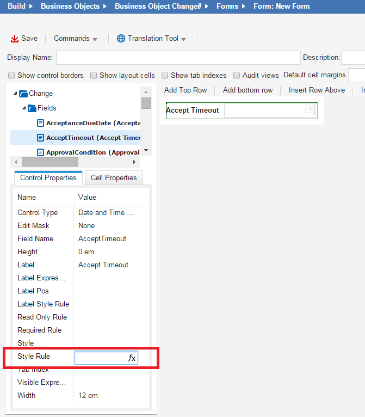Click the fx expression button in Style Rule

132,358
